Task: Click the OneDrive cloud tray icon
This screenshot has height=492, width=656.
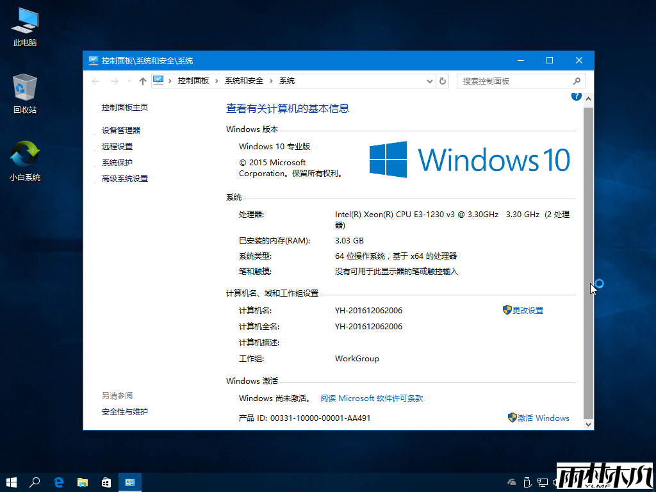Action: [512, 482]
